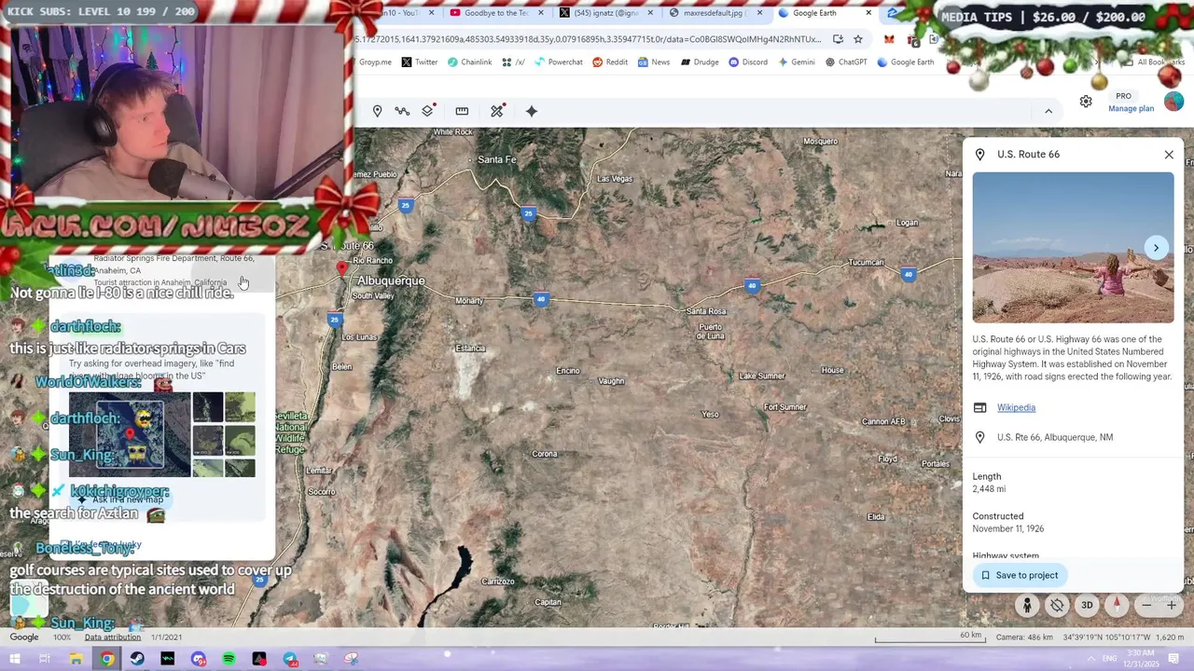
Task: Open the Chainlink bookmark
Action: [x=469, y=62]
